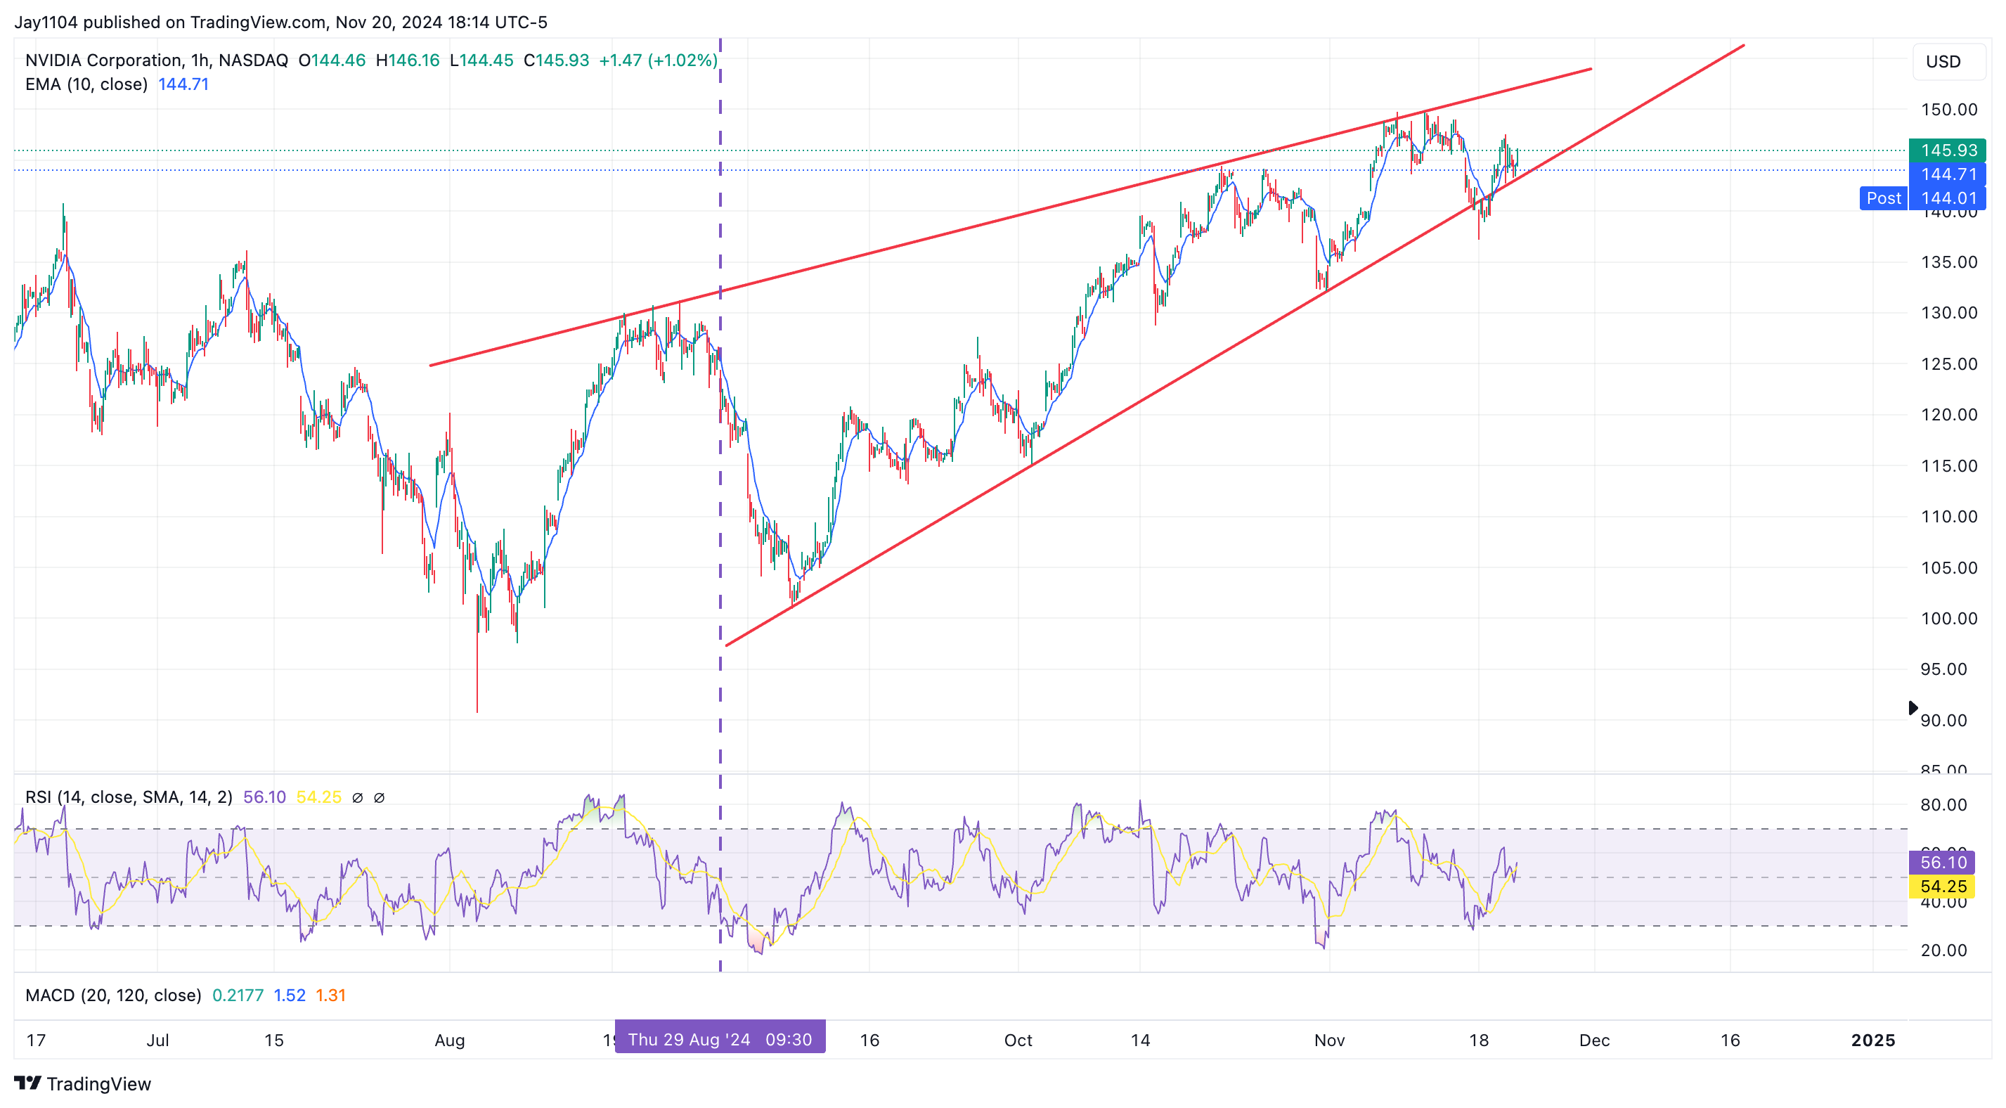Select the NVIDIA Corporation, 1h, NASDAQ legend title
2006x1108 pixels.
(157, 60)
